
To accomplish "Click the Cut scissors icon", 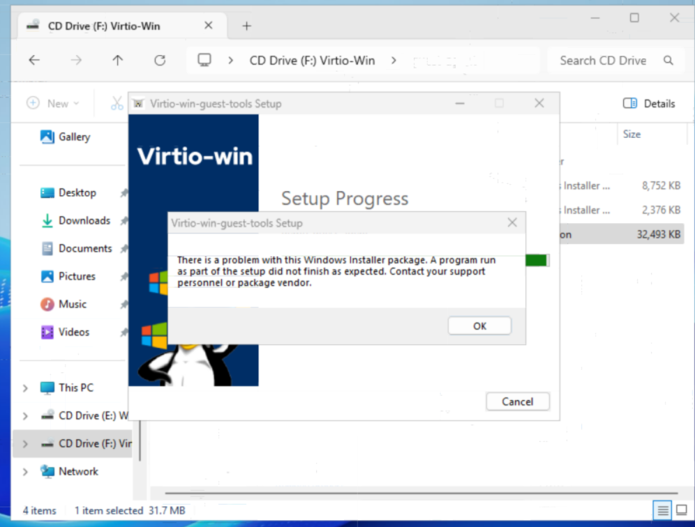I will click(117, 104).
